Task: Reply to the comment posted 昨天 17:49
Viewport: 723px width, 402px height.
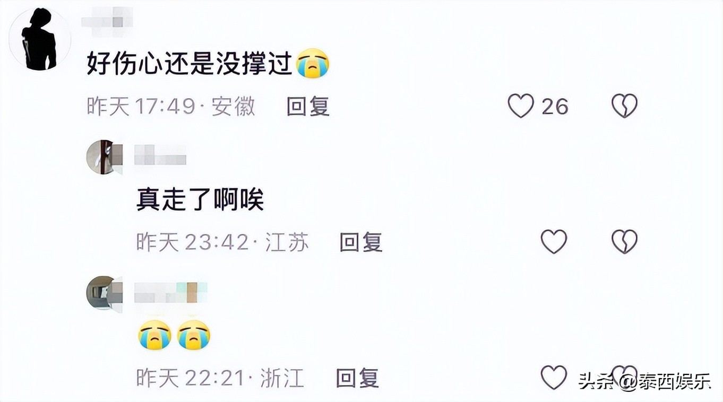Action: coord(308,107)
